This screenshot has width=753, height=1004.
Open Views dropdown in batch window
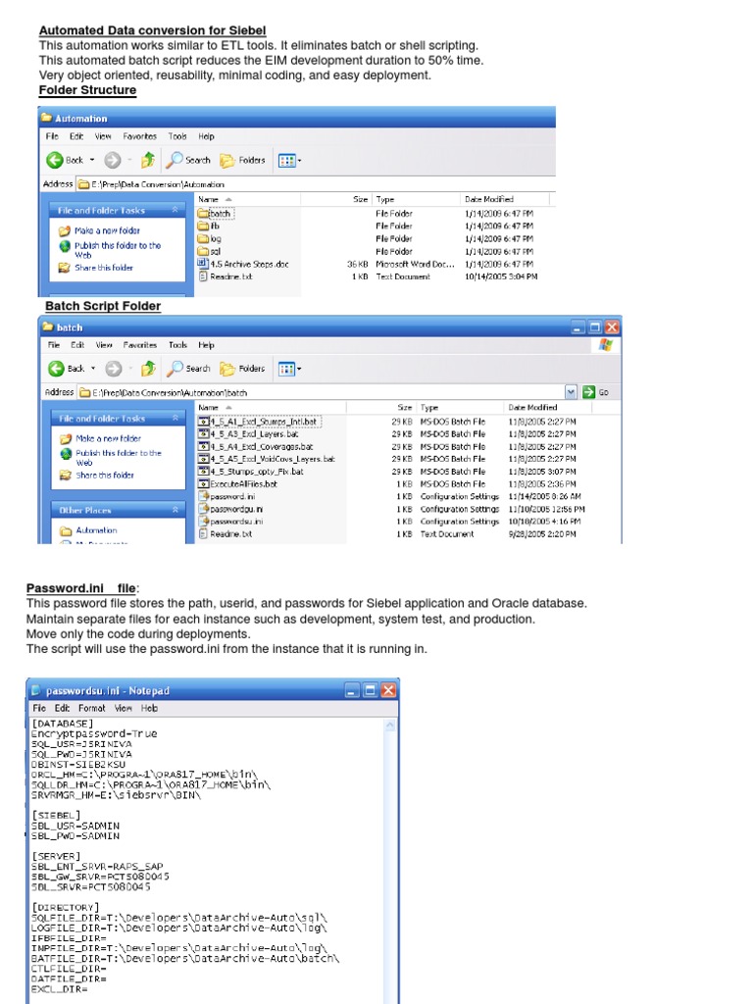[289, 369]
